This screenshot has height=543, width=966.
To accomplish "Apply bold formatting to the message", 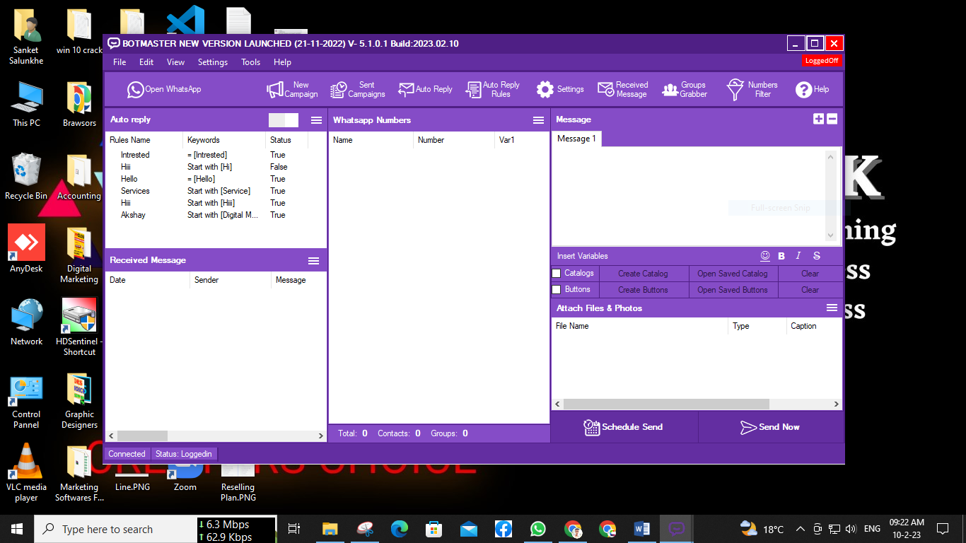I will 781,256.
